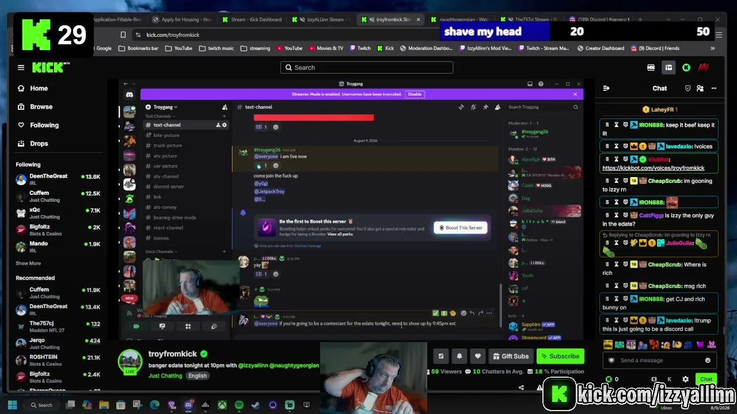Screen dimensions: 737x414
Task: Open Moderation Dashboard bookmark
Action: [426, 48]
